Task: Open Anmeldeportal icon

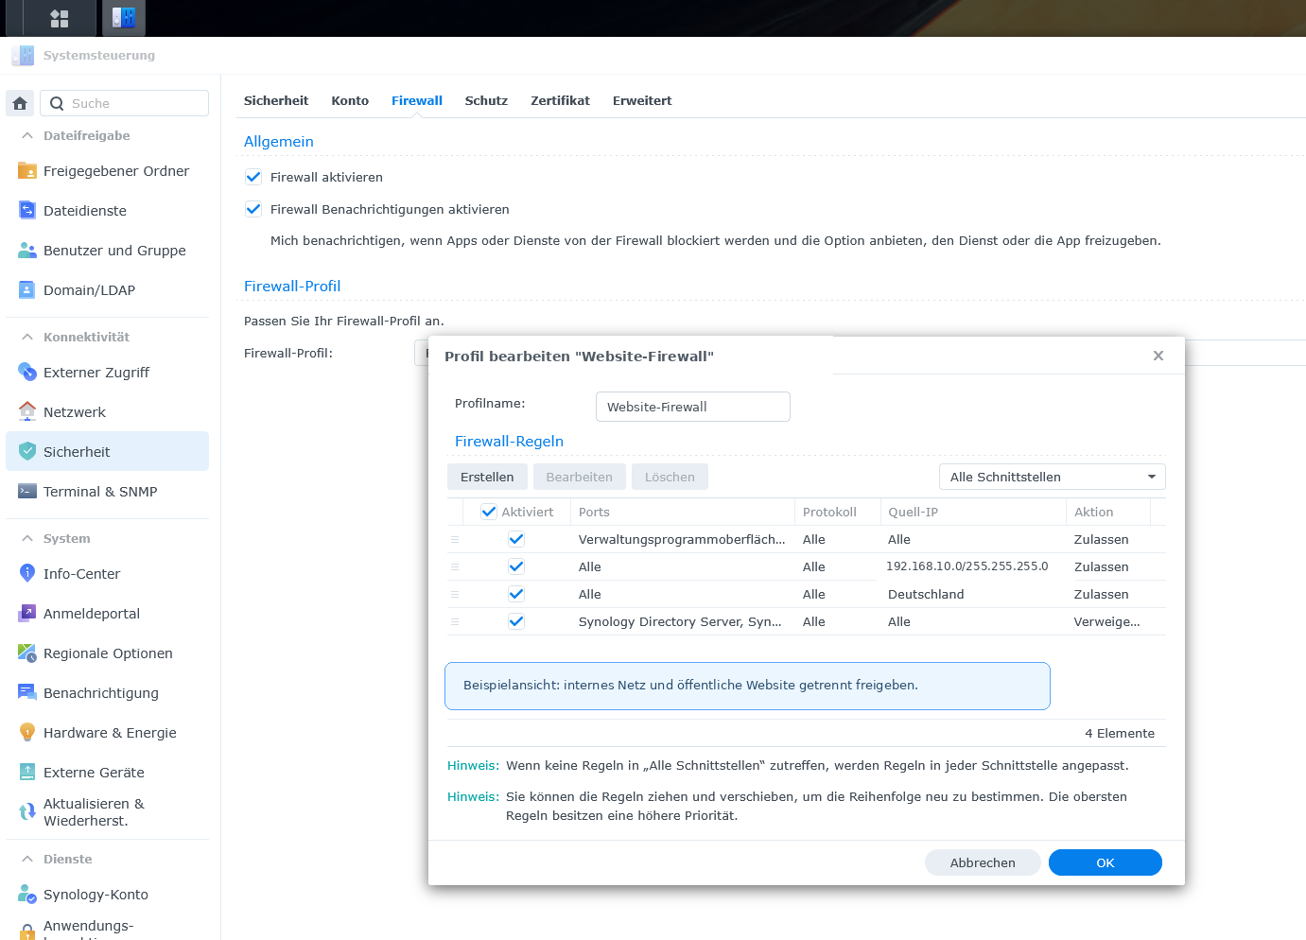Action: 27,614
